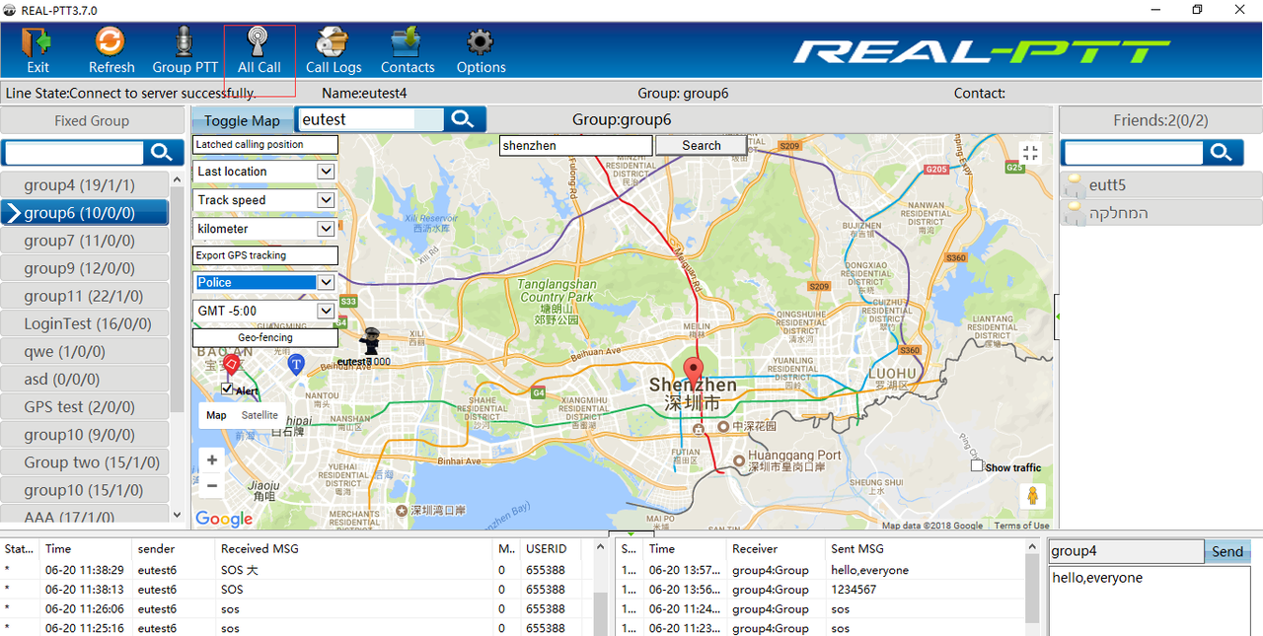Viewport: 1263px width, 636px height.
Task: Open Last location dropdown
Action: tap(327, 172)
